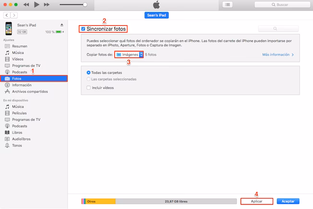Viewport: 313px width, 209px height.
Task: Click the rewind playback button
Action: coord(26,5)
